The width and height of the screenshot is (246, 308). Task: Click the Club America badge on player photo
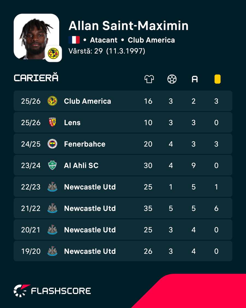coord(53,53)
